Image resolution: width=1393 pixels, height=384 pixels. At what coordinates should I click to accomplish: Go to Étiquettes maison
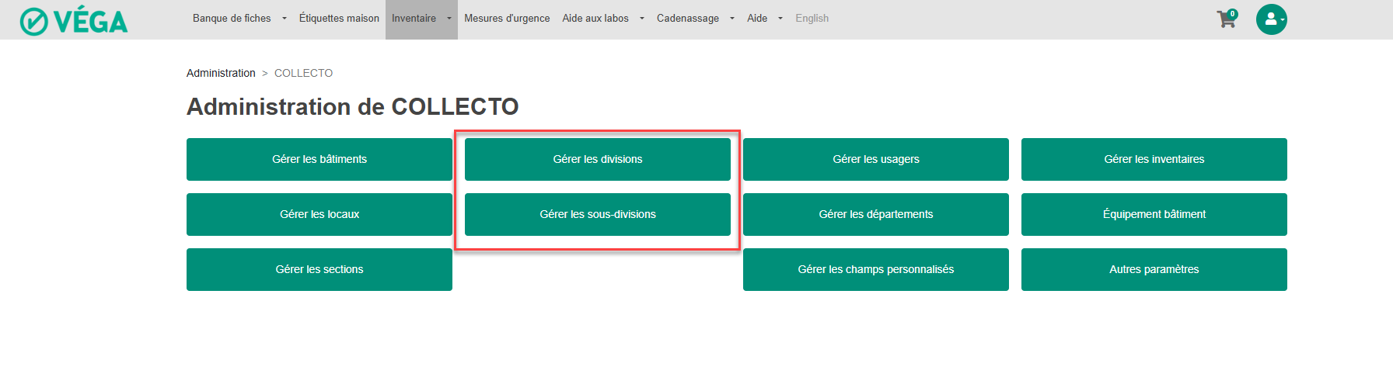click(x=339, y=19)
